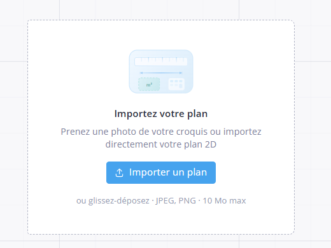Click the light blue plan illustration card
Viewport: 331px width, 248px height.
click(161, 71)
